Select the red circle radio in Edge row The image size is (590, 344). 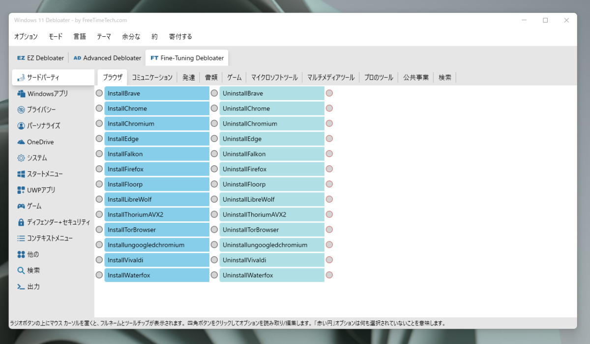tap(329, 139)
